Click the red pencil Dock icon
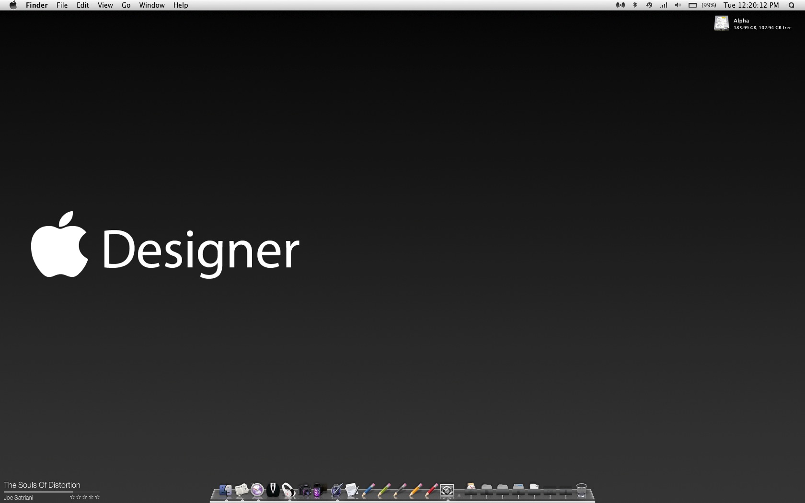 pos(431,490)
